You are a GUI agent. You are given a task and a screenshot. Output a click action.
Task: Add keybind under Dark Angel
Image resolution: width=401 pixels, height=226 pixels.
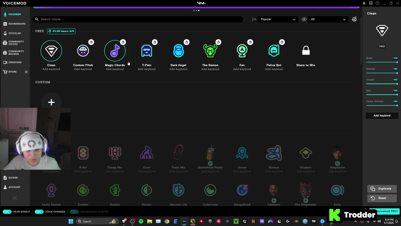tap(178, 69)
